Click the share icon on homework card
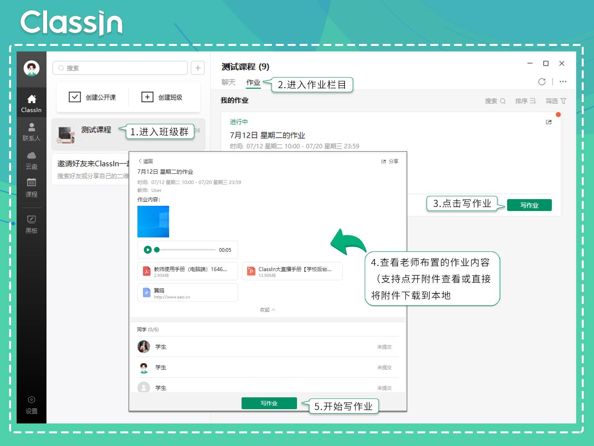This screenshot has height=446, width=594. (548, 122)
